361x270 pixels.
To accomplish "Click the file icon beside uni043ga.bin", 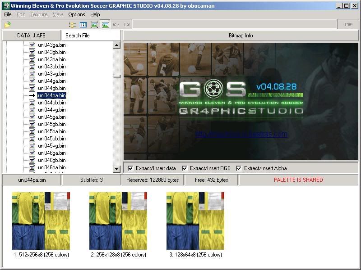I will coord(32,45).
